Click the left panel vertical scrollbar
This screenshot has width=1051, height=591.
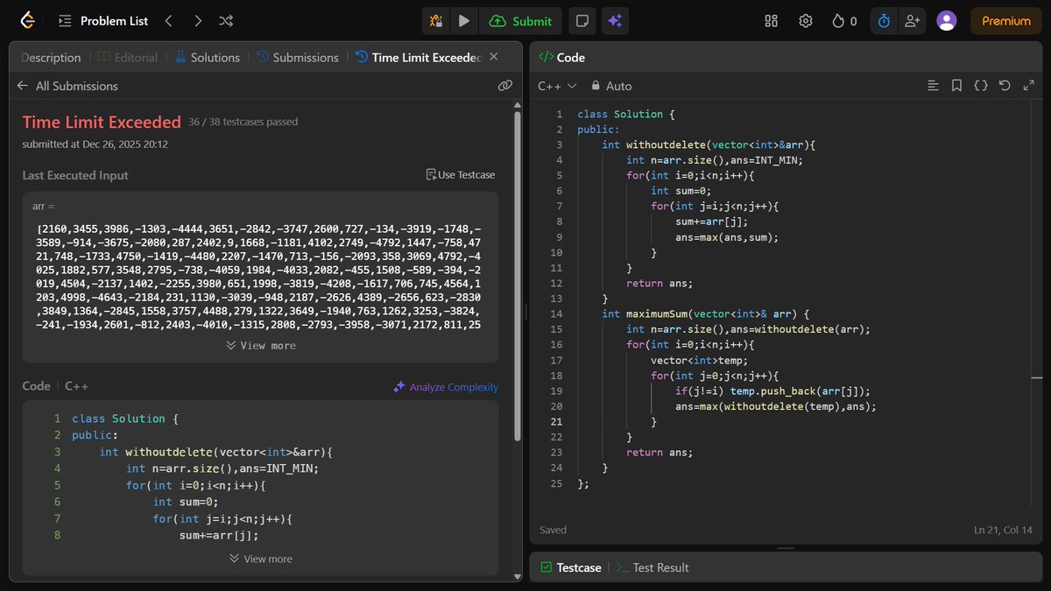tap(517, 275)
